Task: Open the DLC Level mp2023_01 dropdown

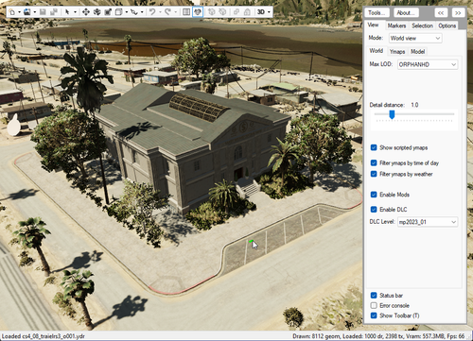Action: [x=428, y=222]
